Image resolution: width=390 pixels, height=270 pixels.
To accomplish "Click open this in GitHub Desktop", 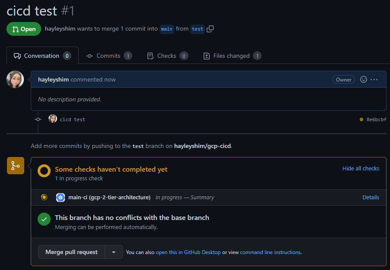I will [x=188, y=252].
